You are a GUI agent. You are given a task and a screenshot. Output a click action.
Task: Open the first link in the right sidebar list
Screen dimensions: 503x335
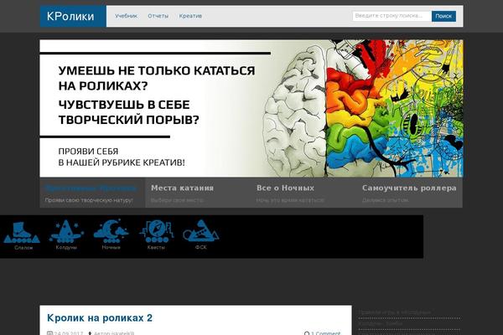[x=394, y=312]
